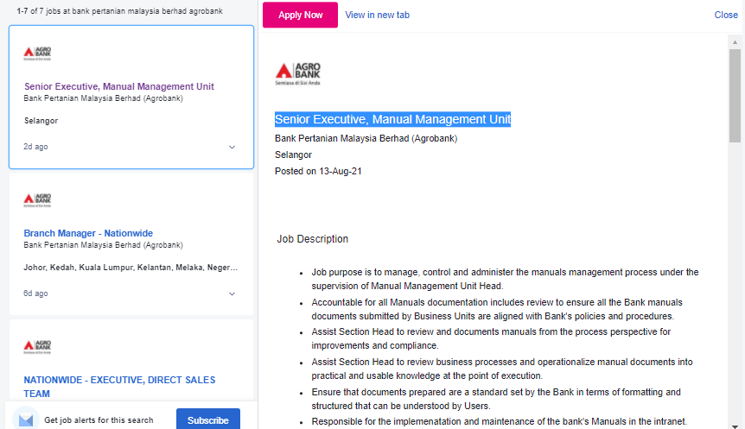Click the bullet starting 'Job purpose is to manage'
This screenshot has height=429, width=745.
click(505, 279)
